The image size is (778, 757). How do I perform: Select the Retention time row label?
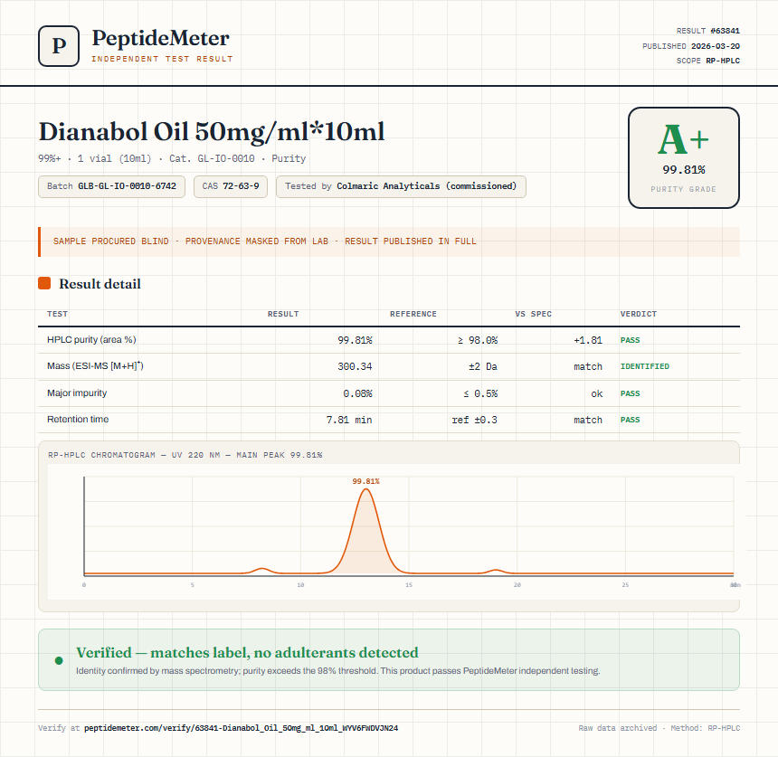point(78,419)
